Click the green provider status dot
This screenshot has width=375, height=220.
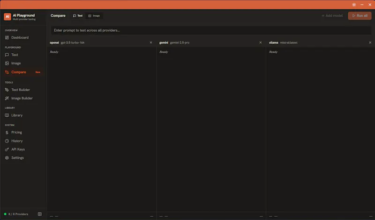[x=5, y=214]
